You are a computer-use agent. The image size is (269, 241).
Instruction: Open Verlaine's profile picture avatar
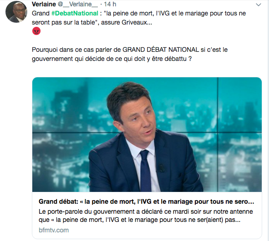pyautogui.click(x=16, y=12)
